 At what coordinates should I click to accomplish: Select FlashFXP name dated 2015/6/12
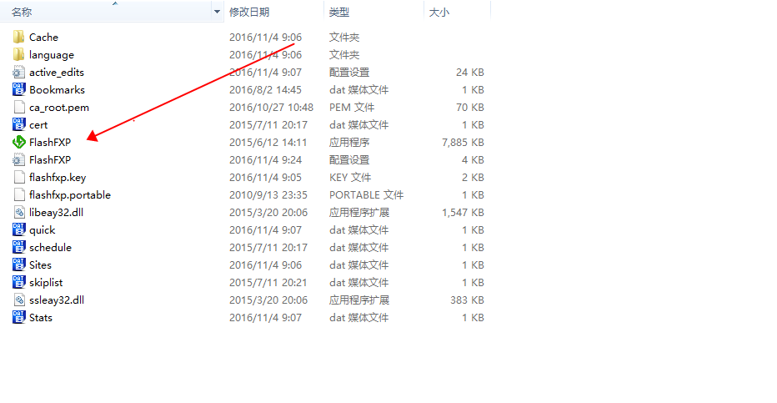click(50, 143)
